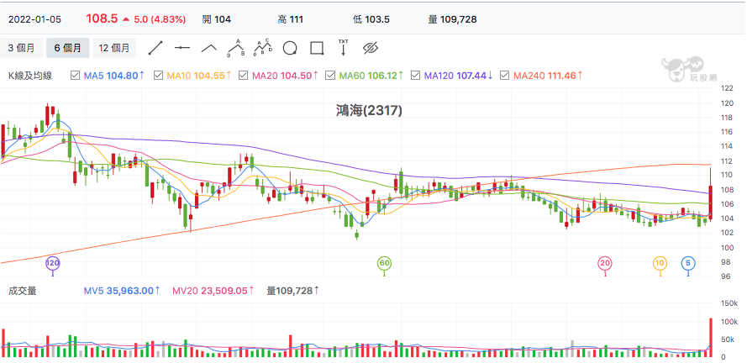Uncheck the MA240 moving average checkbox
The height and width of the screenshot is (363, 747).
pos(505,76)
